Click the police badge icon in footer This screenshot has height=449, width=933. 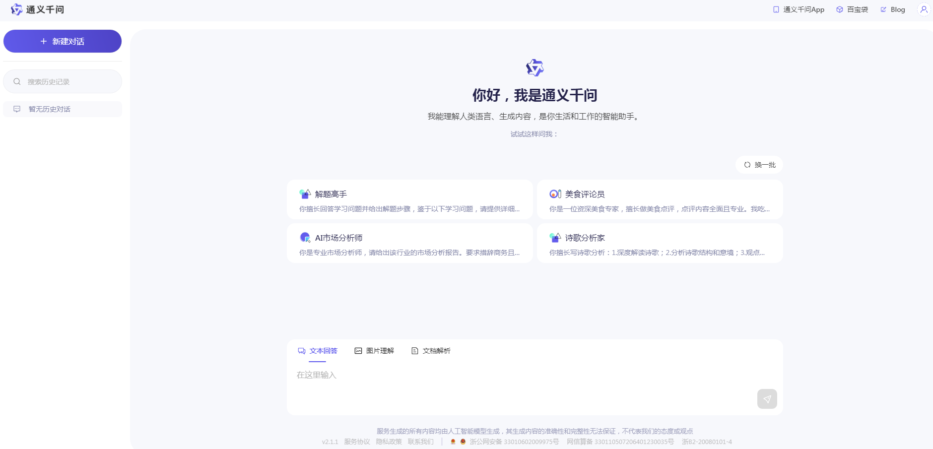463,442
